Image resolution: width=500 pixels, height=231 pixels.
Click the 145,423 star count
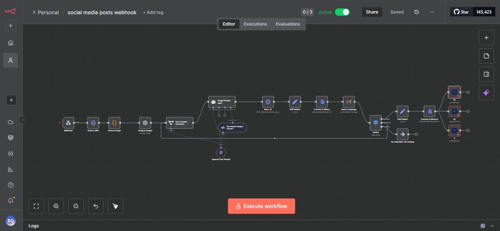tap(484, 12)
